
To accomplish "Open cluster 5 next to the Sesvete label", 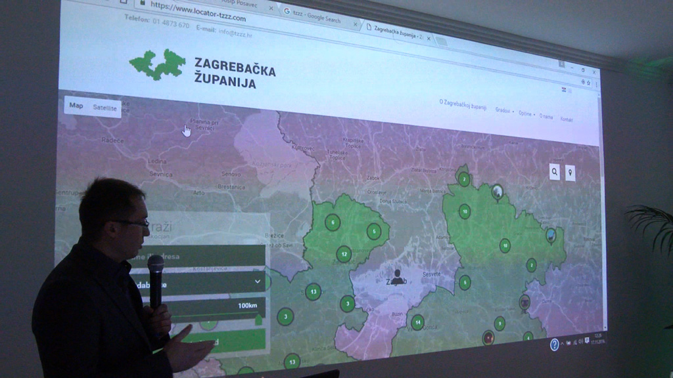I will (465, 282).
